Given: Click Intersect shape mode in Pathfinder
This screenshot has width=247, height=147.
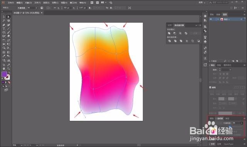Looking at the screenshot, I should point(180,33).
